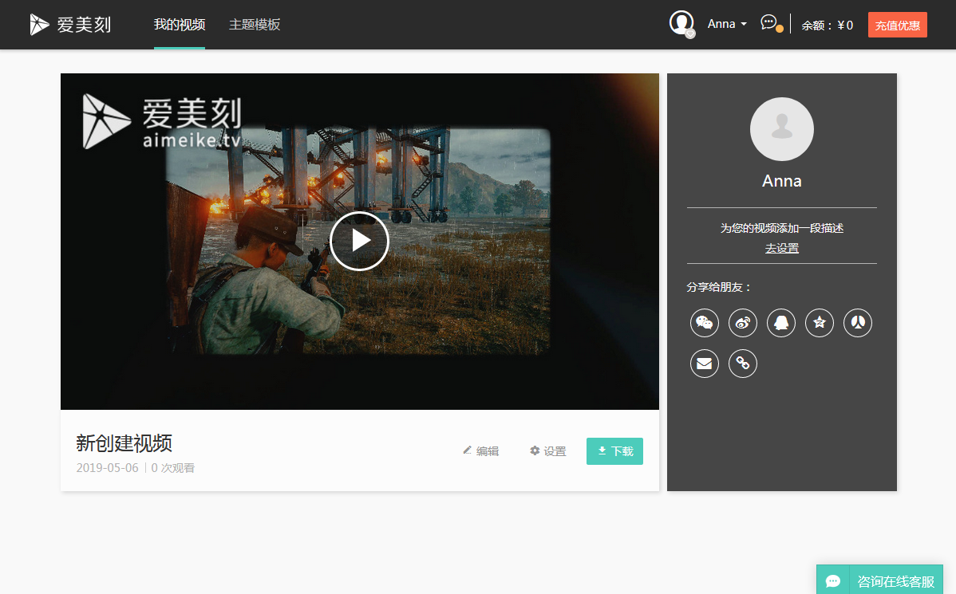Click the 余额 ¥0 balance text
Viewport: 956px width, 594px height.
[827, 25]
